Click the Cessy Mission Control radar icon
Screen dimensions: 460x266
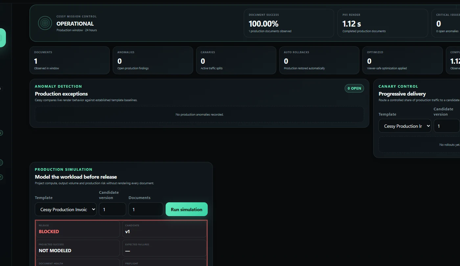(x=45, y=23)
